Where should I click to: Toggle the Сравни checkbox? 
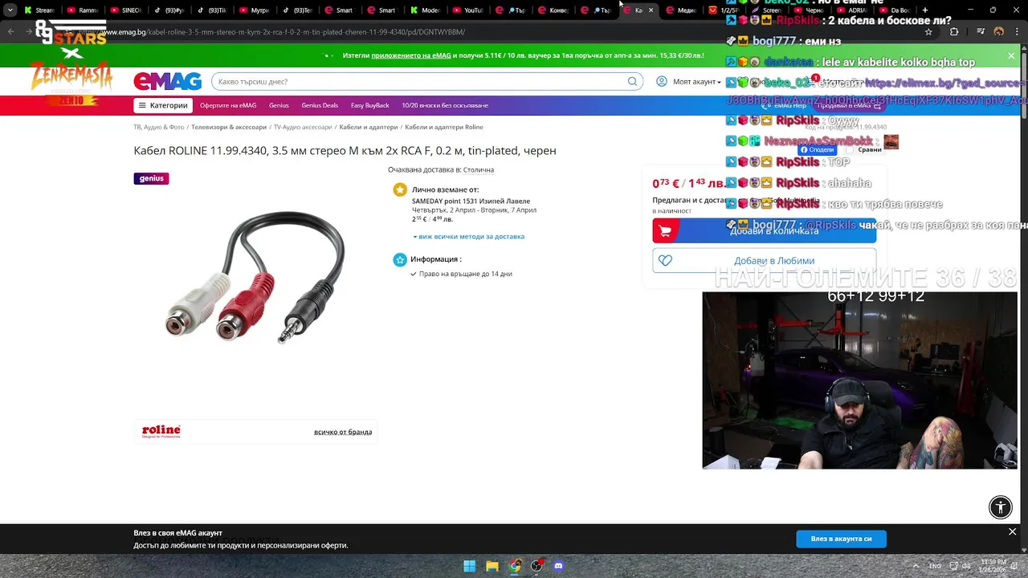(851, 149)
